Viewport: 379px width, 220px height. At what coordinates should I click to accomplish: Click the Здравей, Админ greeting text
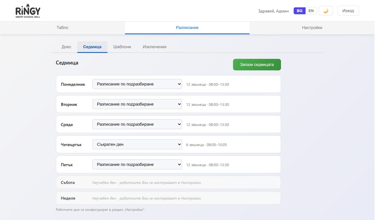[274, 11]
